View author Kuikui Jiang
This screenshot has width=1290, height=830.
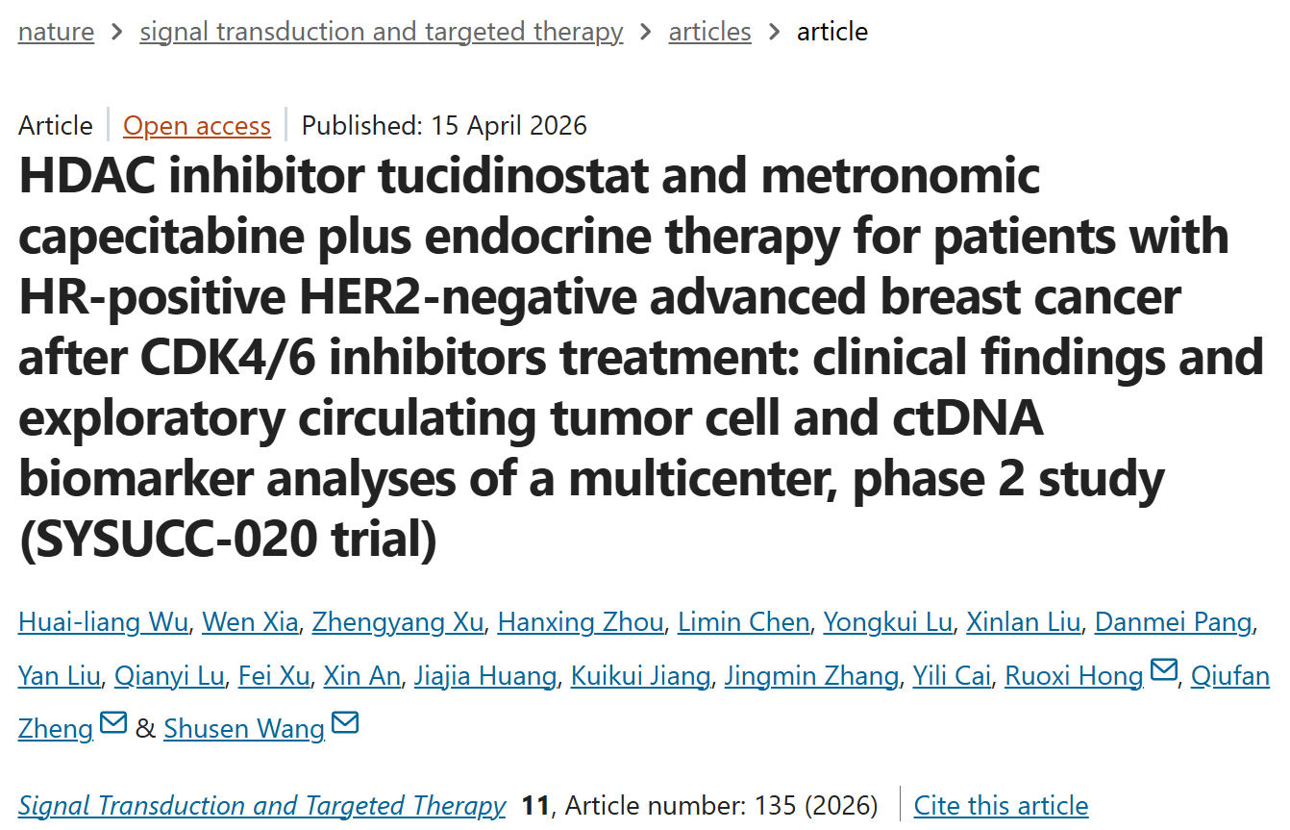tap(640, 676)
